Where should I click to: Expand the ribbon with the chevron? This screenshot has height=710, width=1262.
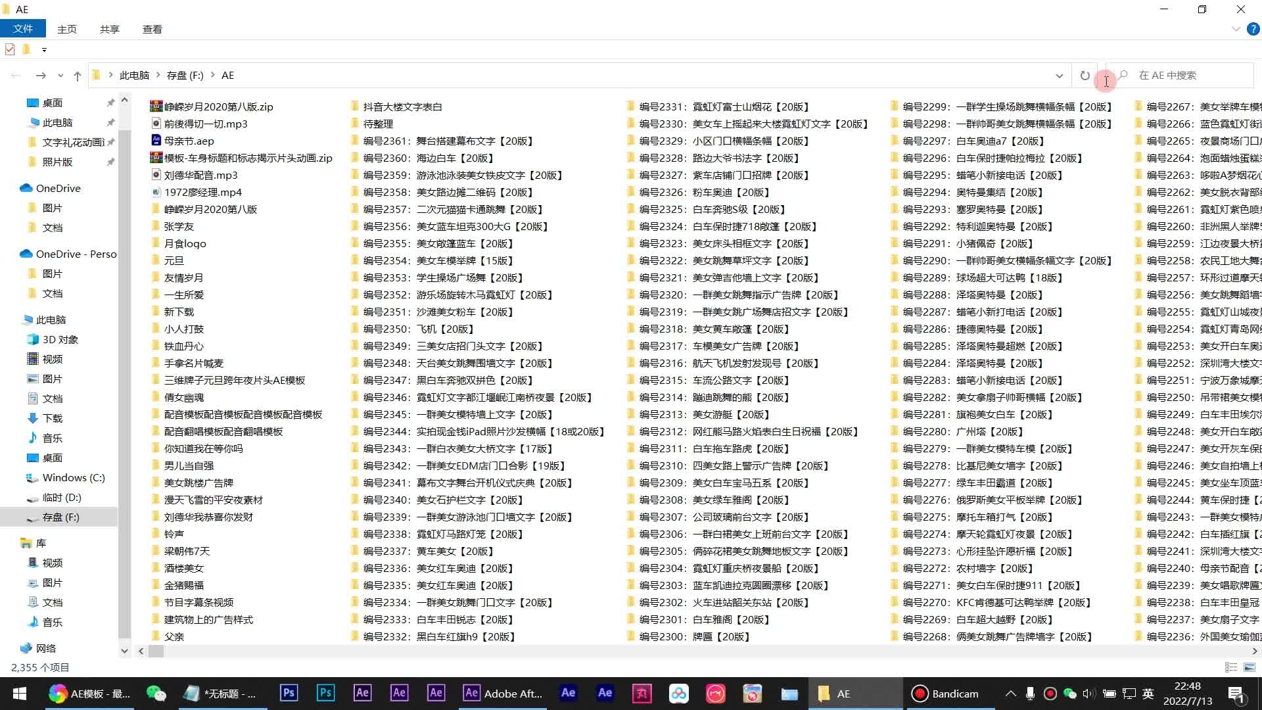pyautogui.click(x=1236, y=29)
